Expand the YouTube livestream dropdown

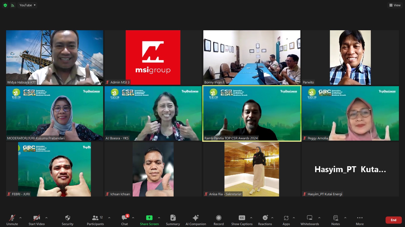pyautogui.click(x=28, y=5)
